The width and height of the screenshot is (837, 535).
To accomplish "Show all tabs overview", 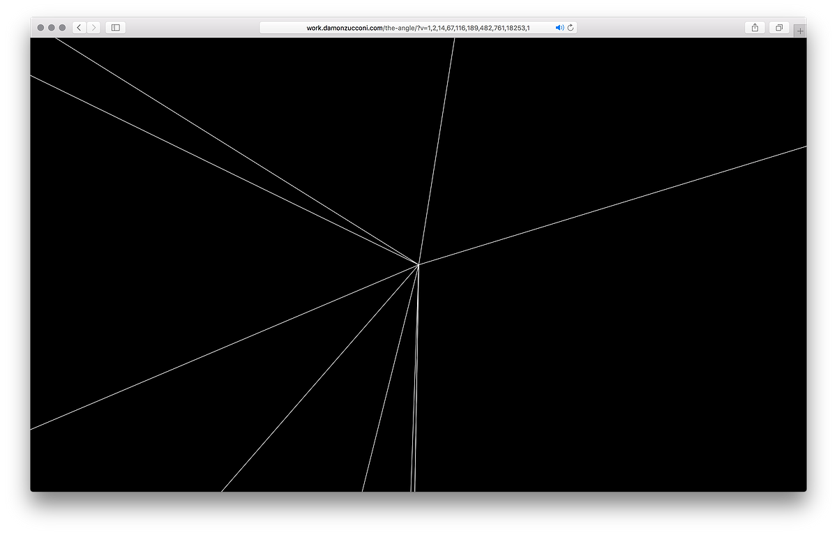I will click(779, 28).
